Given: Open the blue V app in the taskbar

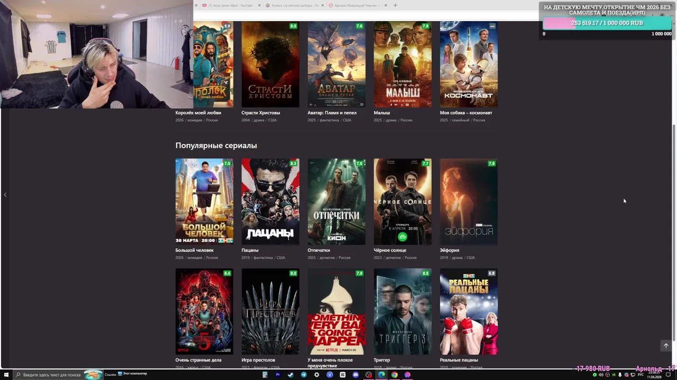Looking at the screenshot, I should pyautogui.click(x=330, y=375).
